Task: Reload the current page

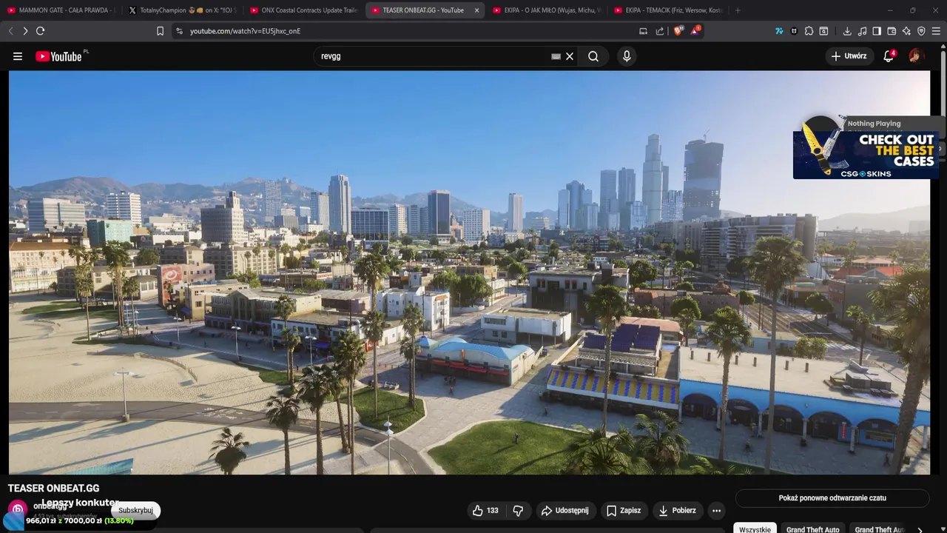Action: (40, 31)
